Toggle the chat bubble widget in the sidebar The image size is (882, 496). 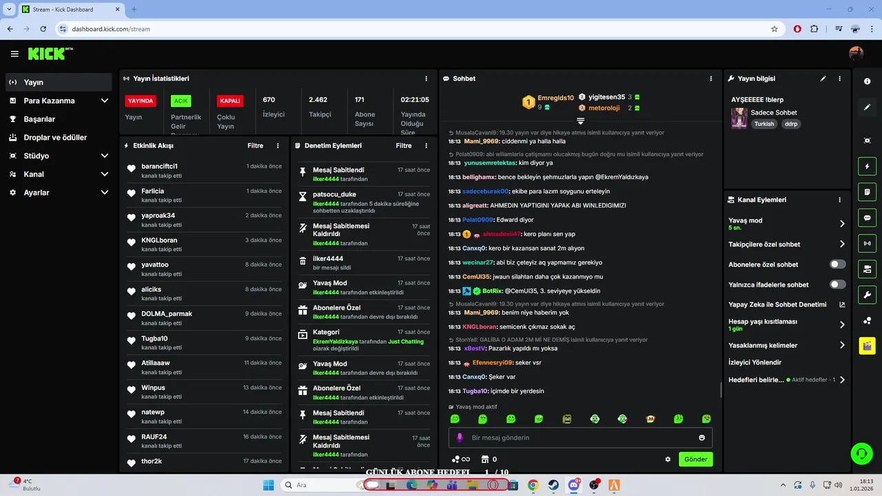(867, 218)
